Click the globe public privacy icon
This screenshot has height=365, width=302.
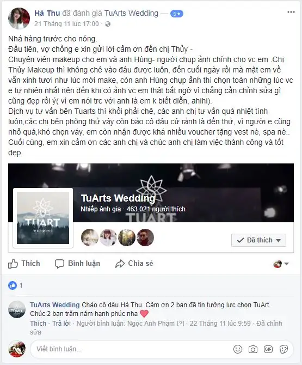coord(108,24)
